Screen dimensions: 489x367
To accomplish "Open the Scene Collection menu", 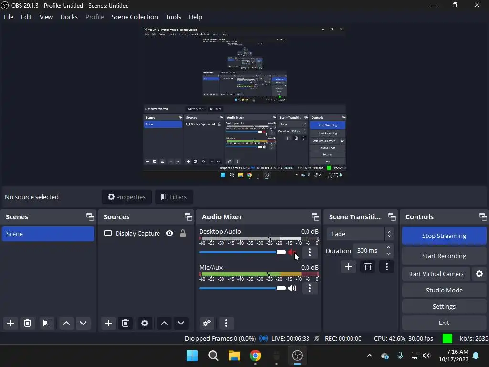I will click(135, 17).
